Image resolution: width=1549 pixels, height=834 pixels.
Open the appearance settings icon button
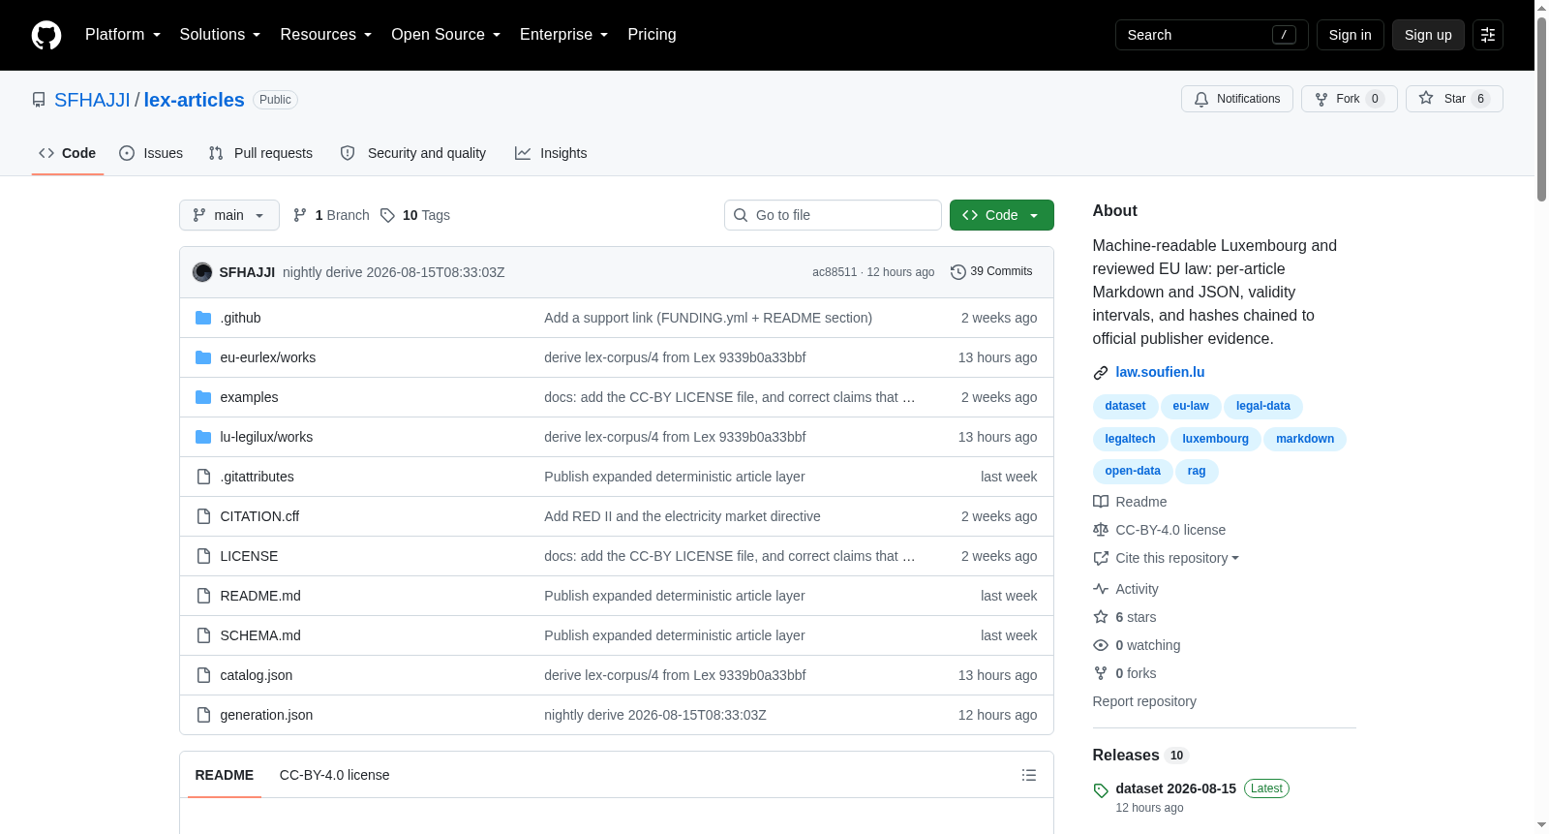pos(1488,35)
